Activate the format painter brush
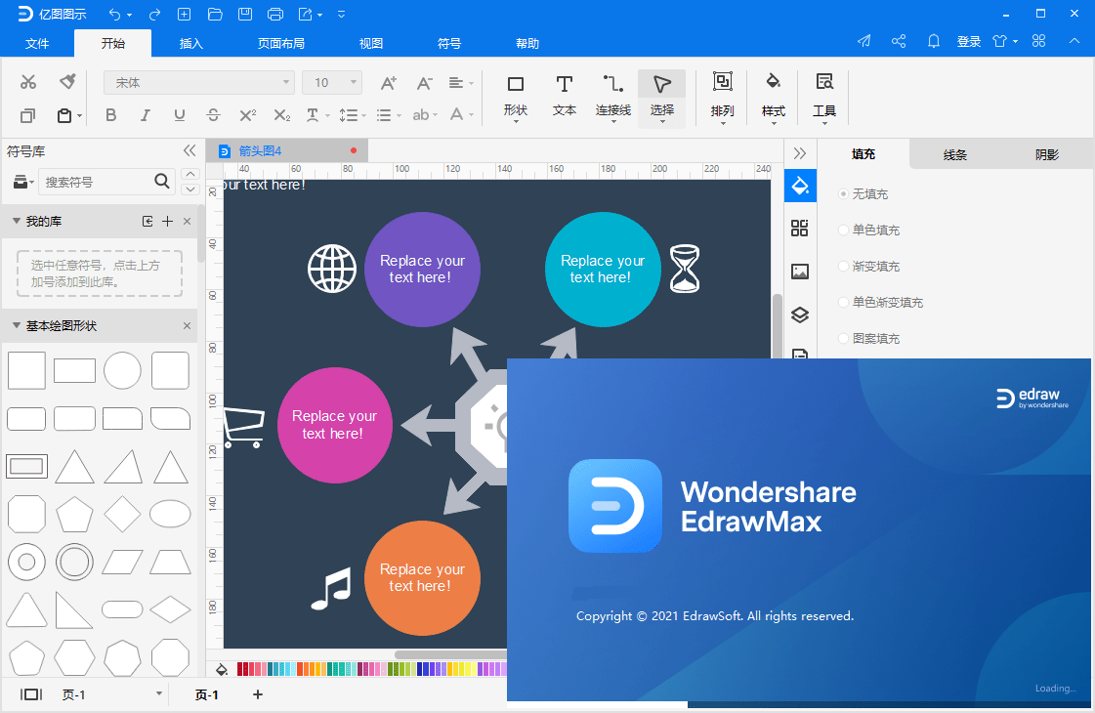The height and width of the screenshot is (713, 1095). pyautogui.click(x=67, y=82)
